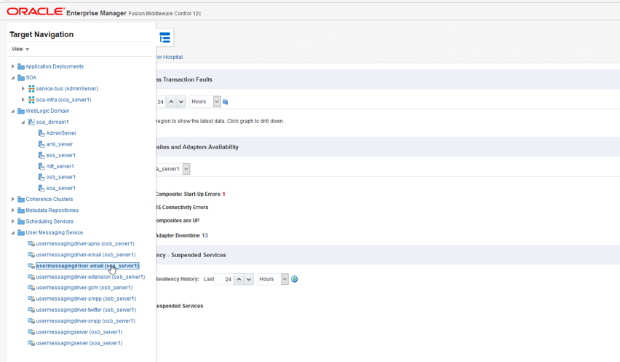Open soa-infra (soa_server1) link
Viewport: 620px width, 362px height.
(63, 100)
